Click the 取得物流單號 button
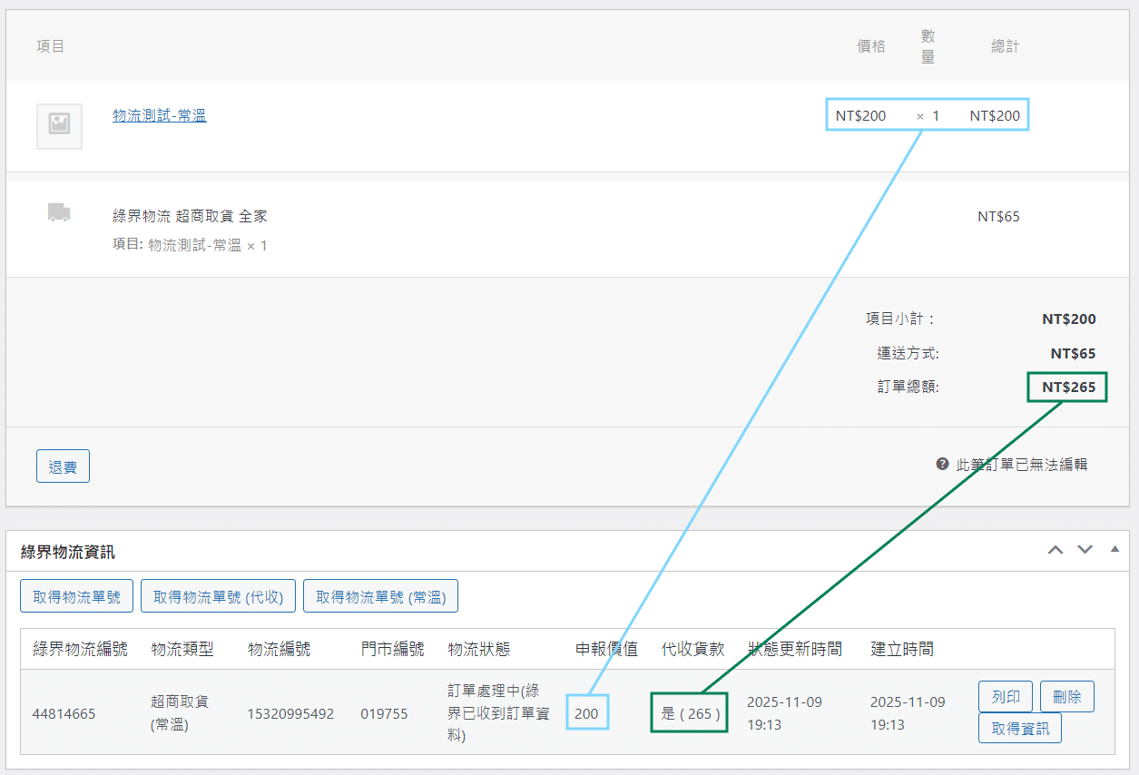 [x=76, y=596]
